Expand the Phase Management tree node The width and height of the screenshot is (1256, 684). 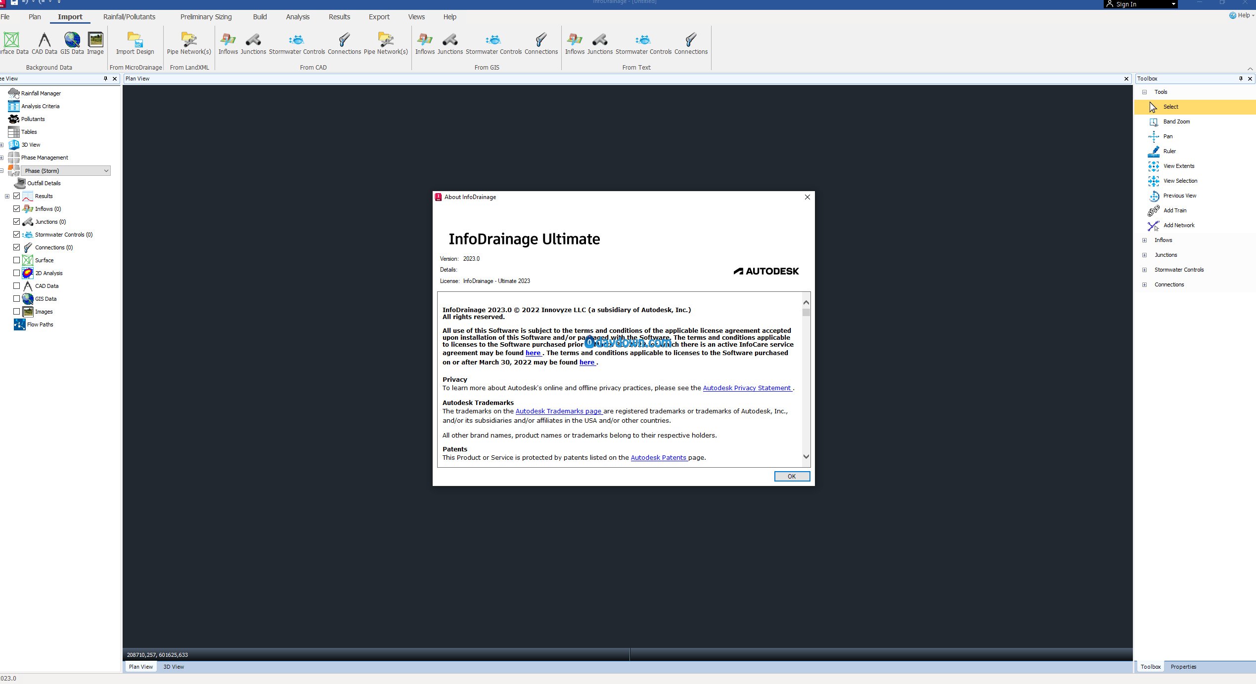click(x=1, y=158)
